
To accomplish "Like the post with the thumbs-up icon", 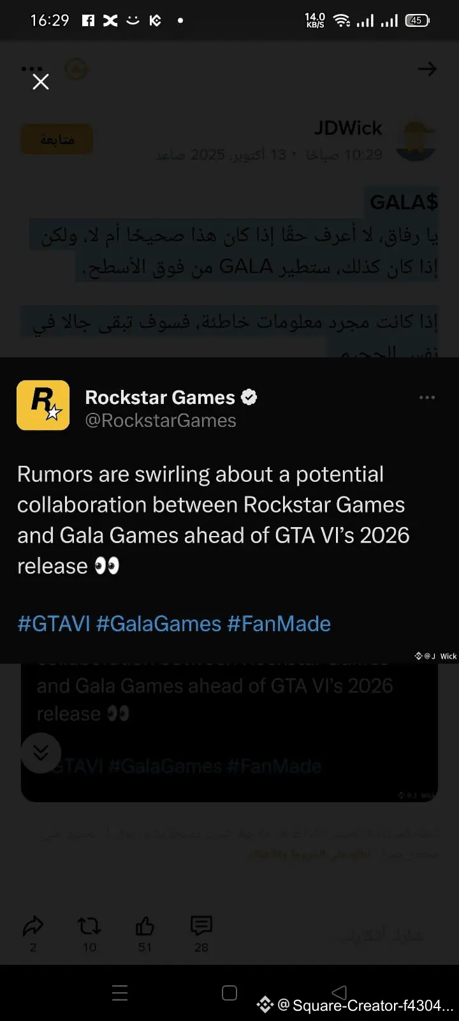I will pos(145,926).
